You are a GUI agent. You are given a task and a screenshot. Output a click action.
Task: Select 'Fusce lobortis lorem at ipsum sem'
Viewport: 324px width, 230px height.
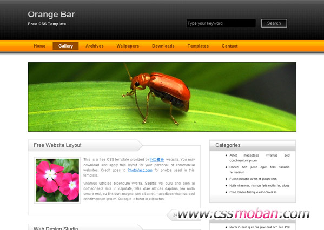253,179
